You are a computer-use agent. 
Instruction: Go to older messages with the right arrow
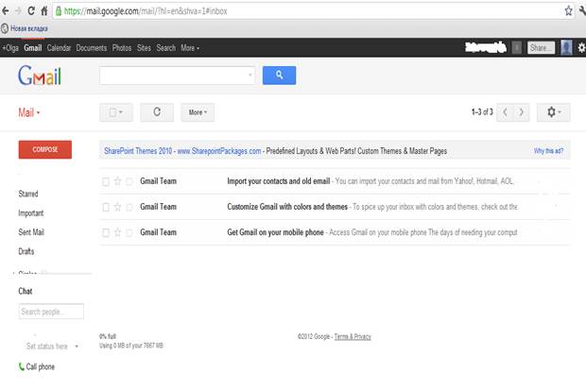click(522, 112)
